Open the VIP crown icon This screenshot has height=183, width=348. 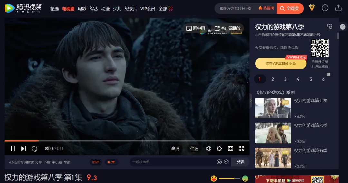312,8
